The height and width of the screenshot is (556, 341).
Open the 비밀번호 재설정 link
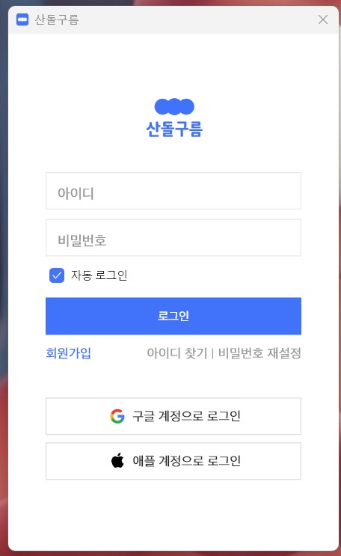(x=259, y=353)
